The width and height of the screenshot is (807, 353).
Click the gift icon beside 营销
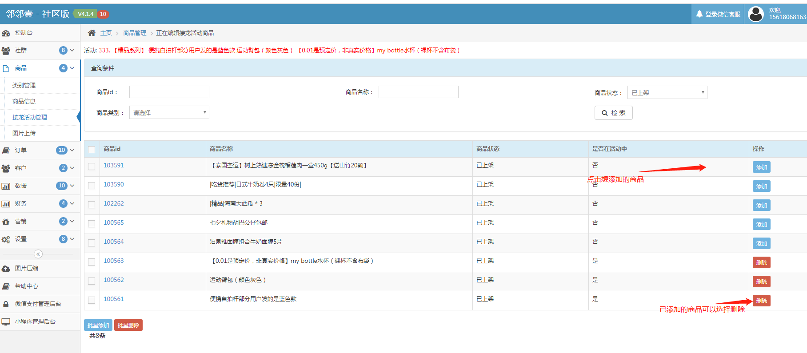coord(6,222)
